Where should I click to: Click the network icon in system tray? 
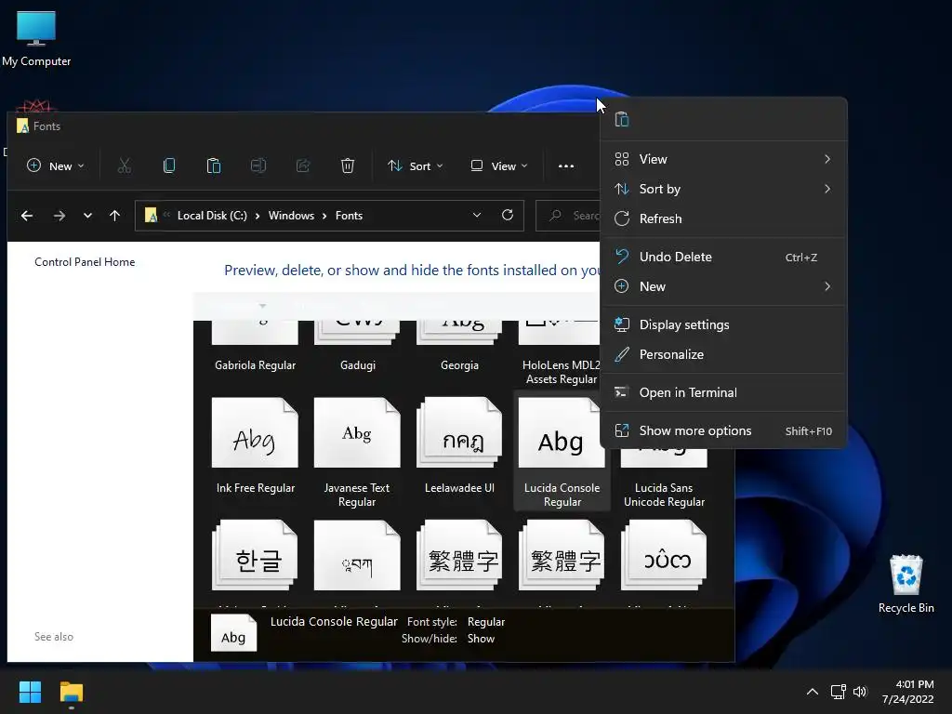pos(838,692)
